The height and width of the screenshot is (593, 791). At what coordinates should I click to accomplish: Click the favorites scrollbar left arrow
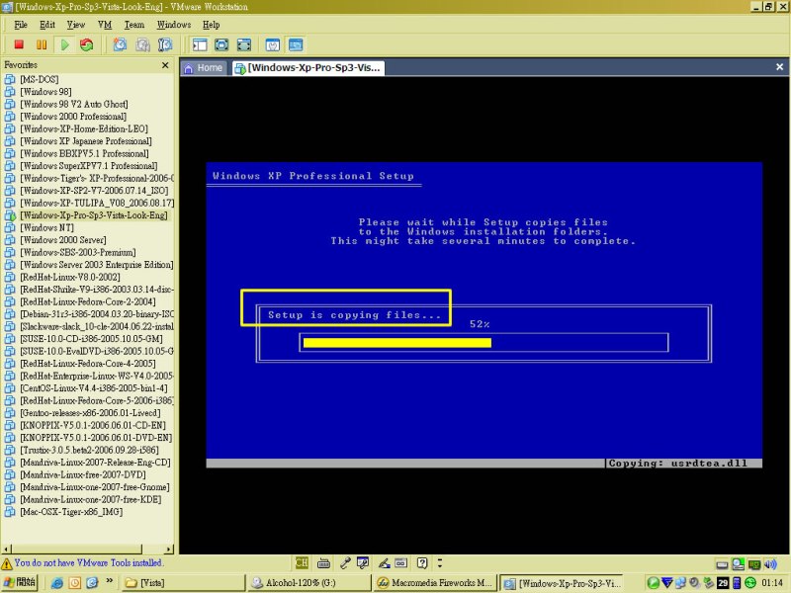point(6,550)
